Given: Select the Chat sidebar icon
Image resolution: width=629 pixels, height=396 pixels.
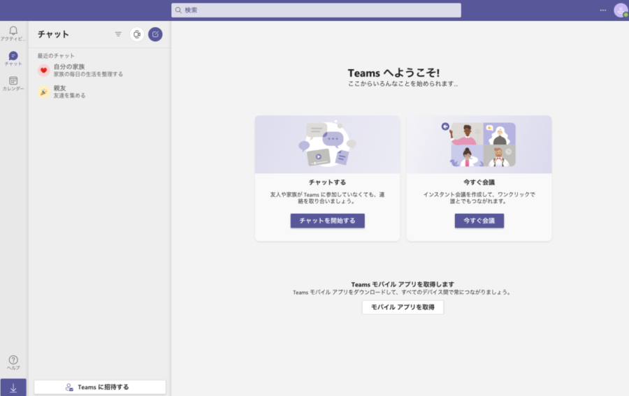Looking at the screenshot, I should point(13,56).
